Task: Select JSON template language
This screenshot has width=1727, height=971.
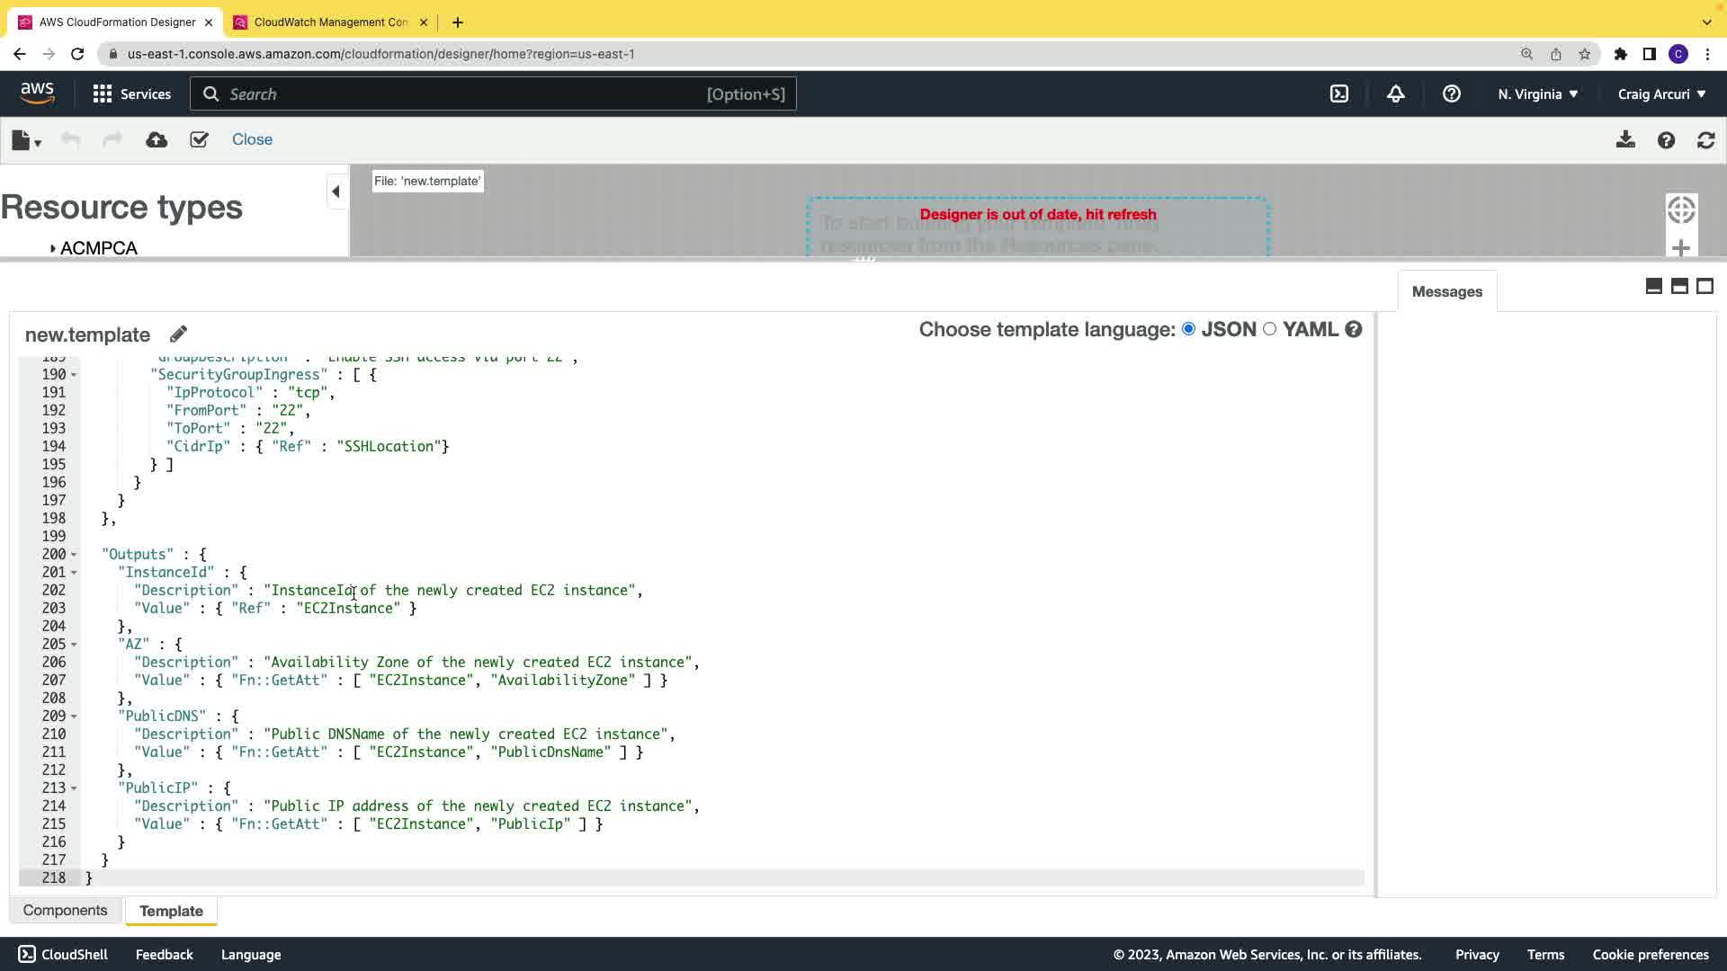Action: click(x=1189, y=329)
